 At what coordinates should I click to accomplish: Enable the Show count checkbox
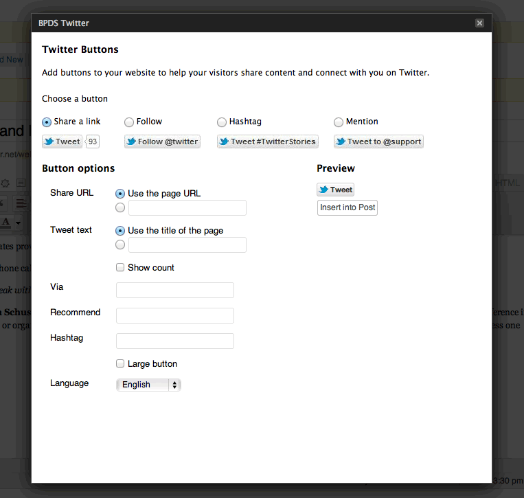(121, 267)
